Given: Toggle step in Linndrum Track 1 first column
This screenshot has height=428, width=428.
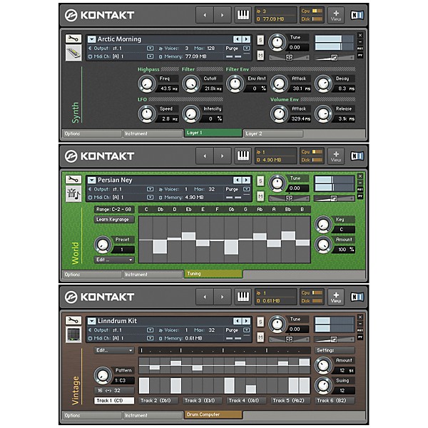Looking at the screenshot, I should pyautogui.click(x=144, y=385).
